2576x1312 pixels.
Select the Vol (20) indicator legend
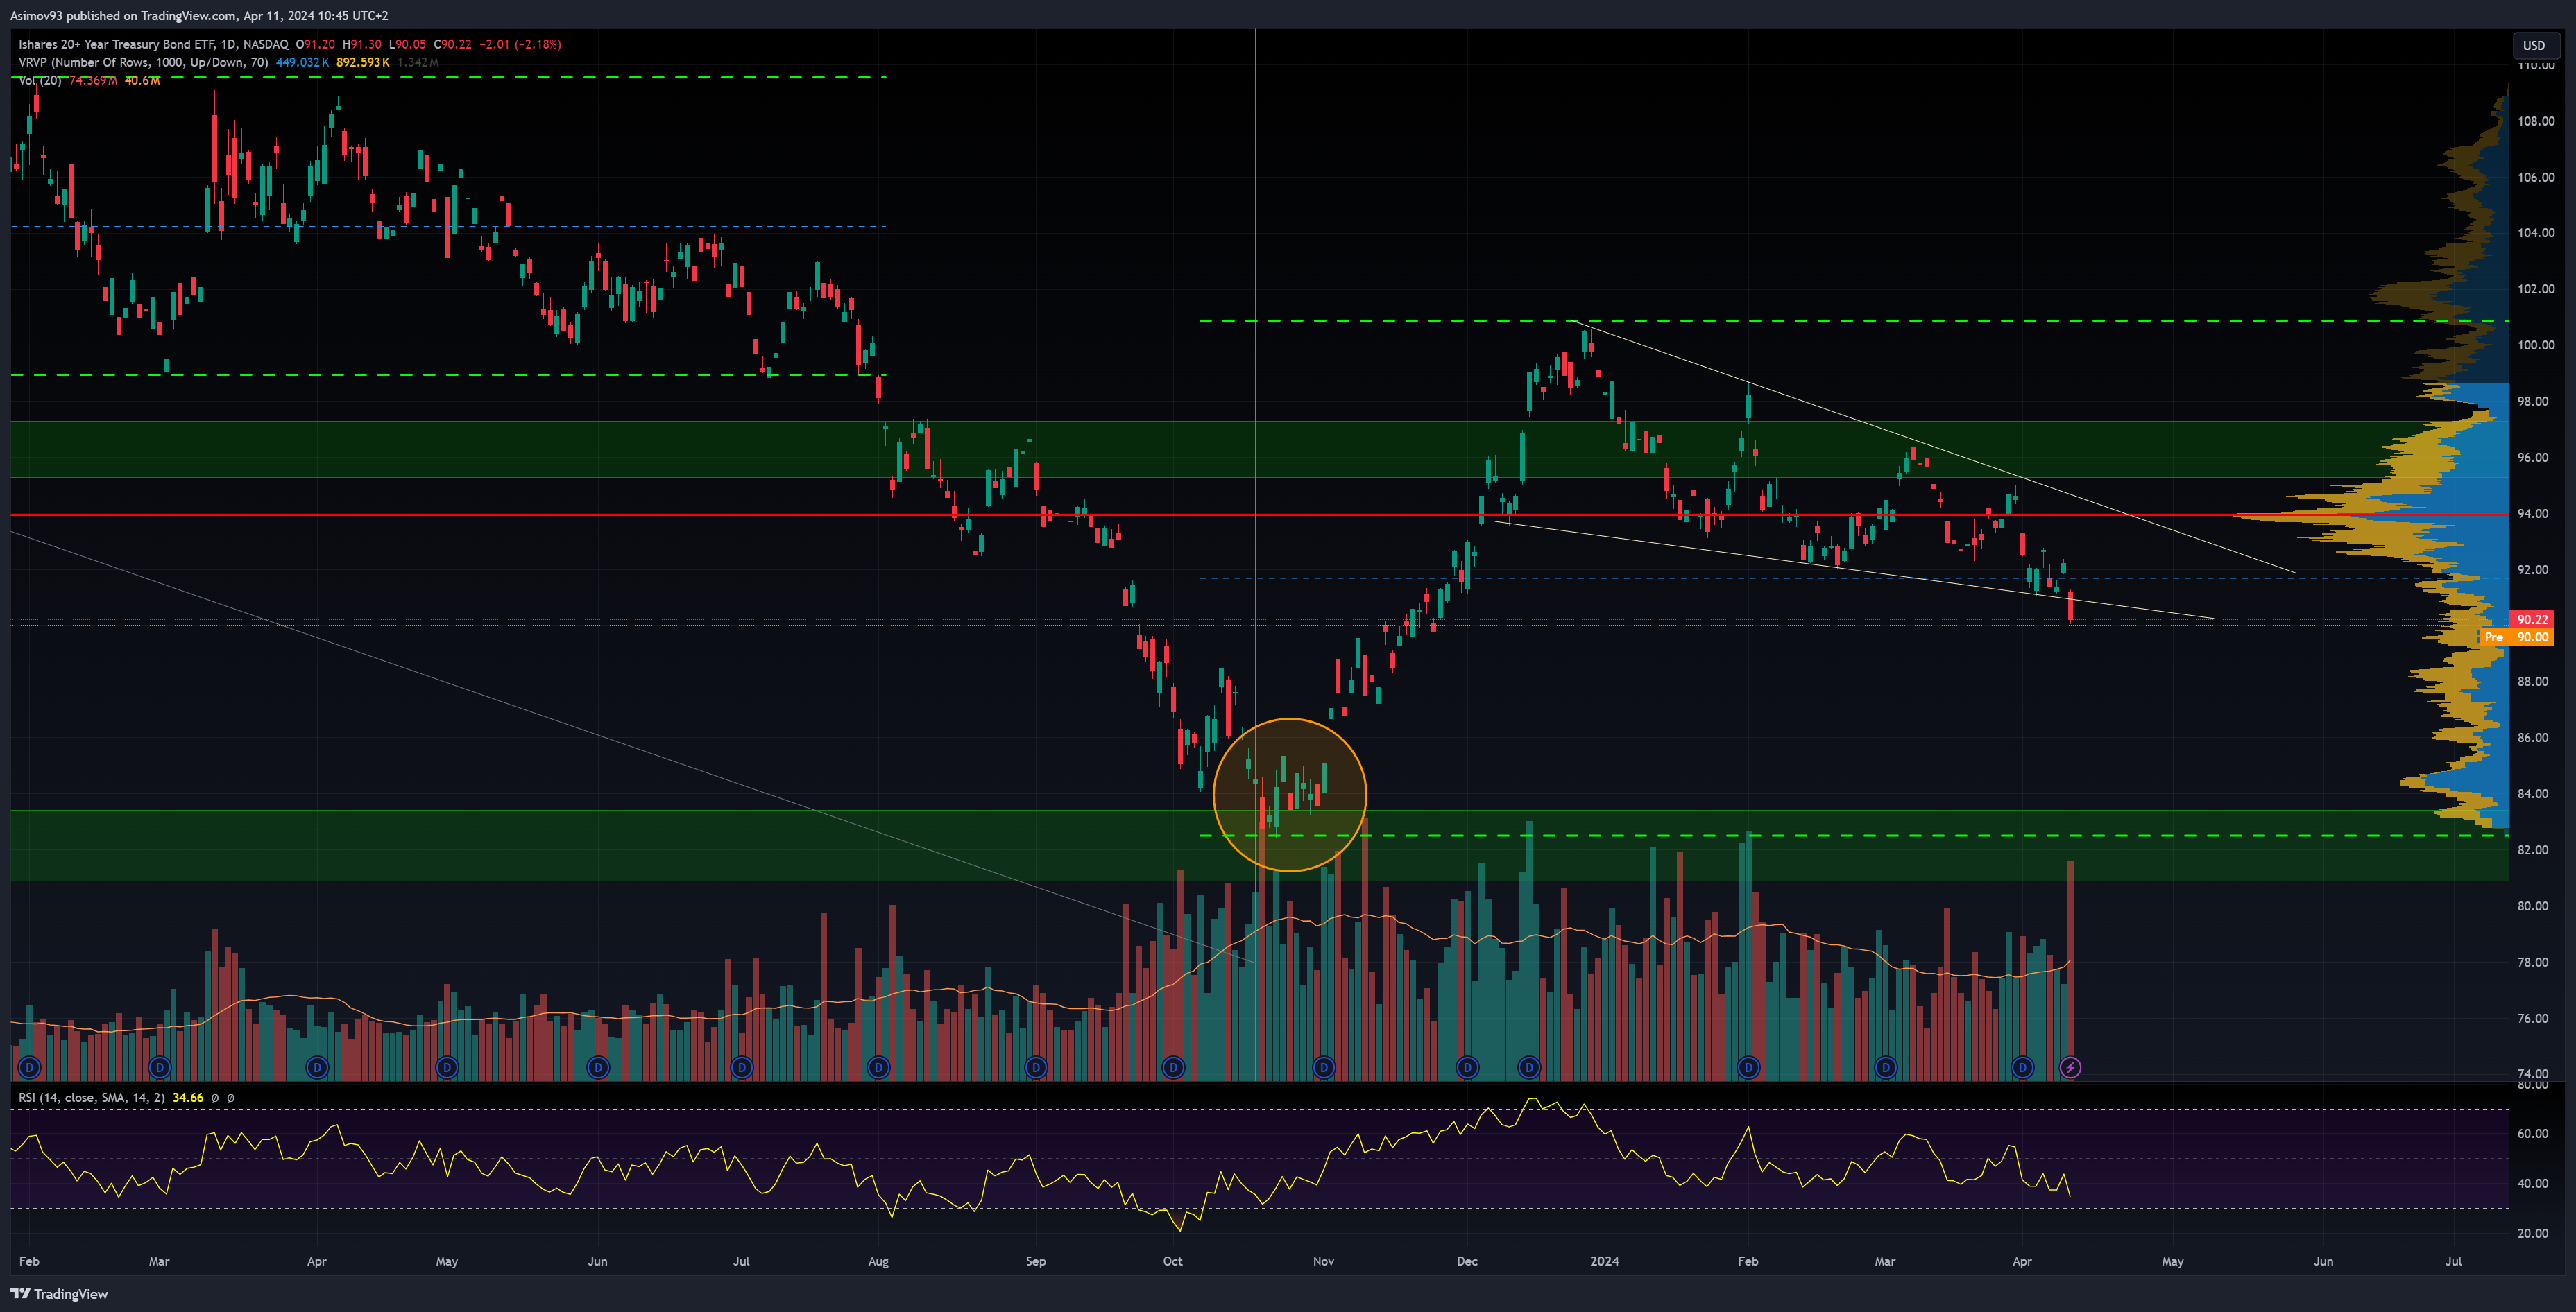pos(40,80)
